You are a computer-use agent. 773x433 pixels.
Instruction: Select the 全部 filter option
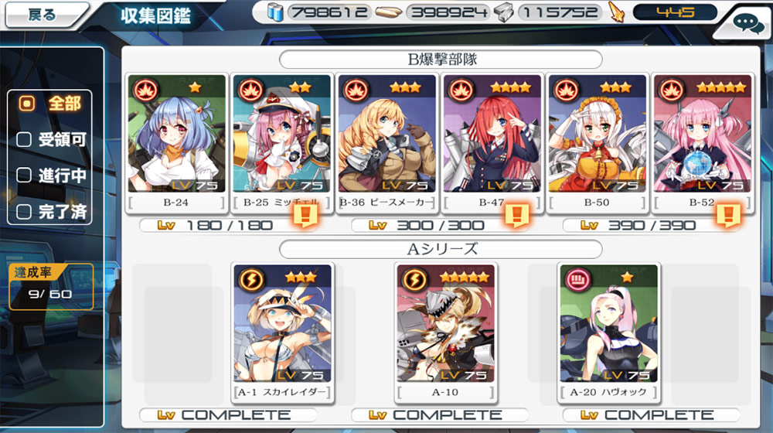coord(49,104)
